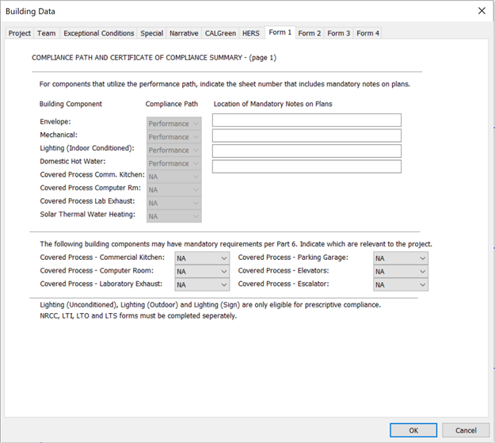This screenshot has height=443, width=495.
Task: Click the Mechanical mandatory notes location field
Action: tap(307, 136)
